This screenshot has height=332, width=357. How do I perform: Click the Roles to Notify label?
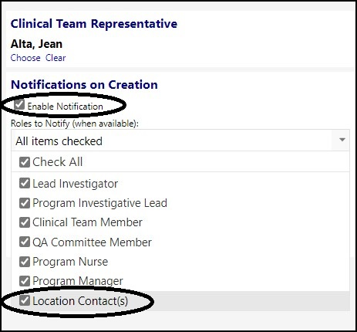pos(75,124)
